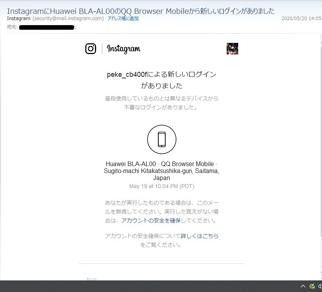Show hidden icons via taskbar chevron
322x292 pixels.
(x=303, y=286)
